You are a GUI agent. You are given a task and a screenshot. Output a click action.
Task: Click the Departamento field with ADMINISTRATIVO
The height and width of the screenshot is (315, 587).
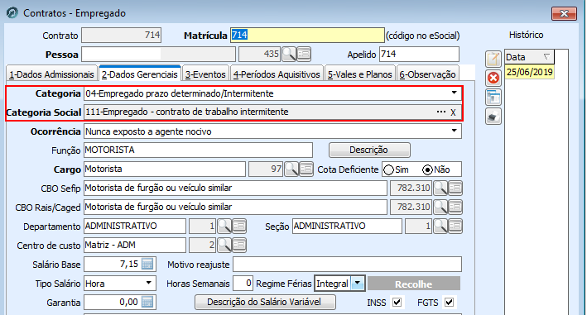(135, 226)
